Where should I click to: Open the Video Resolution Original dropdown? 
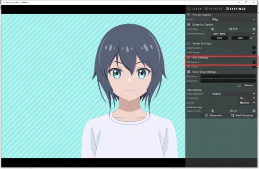tap(233, 94)
